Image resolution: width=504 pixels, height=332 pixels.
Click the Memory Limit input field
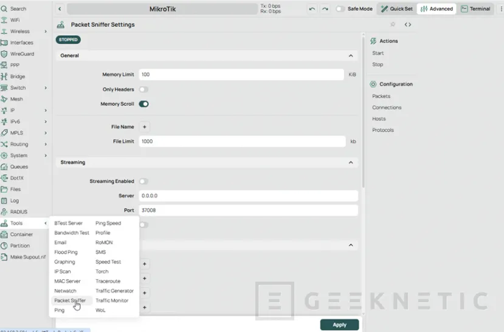click(x=241, y=75)
